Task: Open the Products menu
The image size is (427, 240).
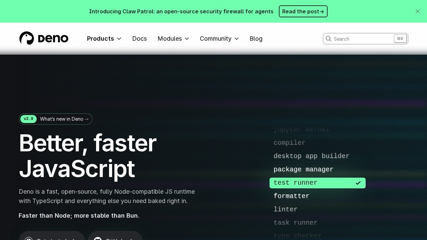Action: (104, 39)
